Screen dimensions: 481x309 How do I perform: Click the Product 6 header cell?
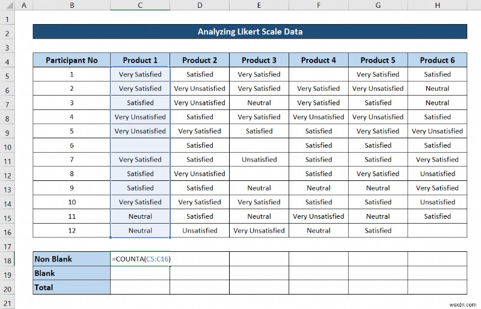[438, 60]
